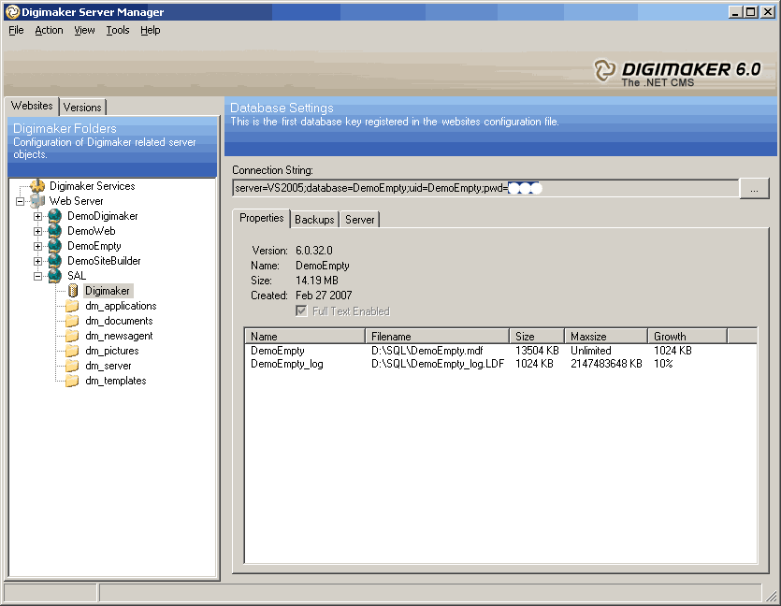This screenshot has height=606, width=781.
Task: Click the version value 6.0.32.0
Action: tap(313, 251)
